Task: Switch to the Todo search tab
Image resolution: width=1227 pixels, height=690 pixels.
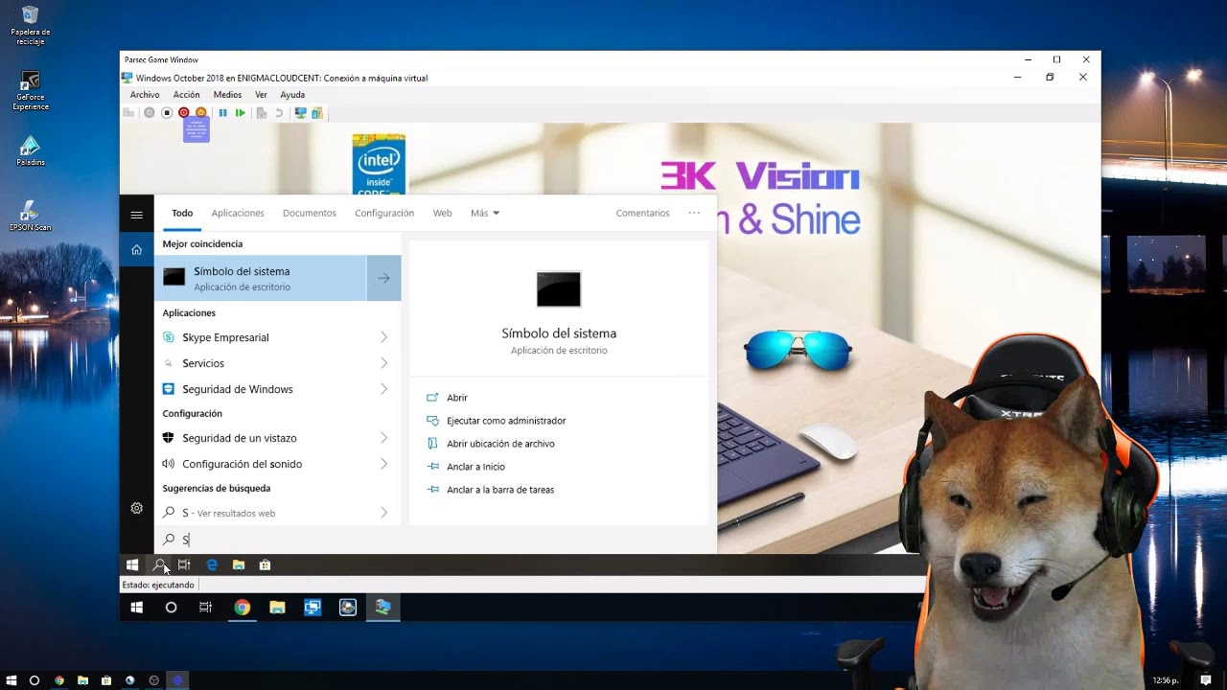Action: pos(182,213)
